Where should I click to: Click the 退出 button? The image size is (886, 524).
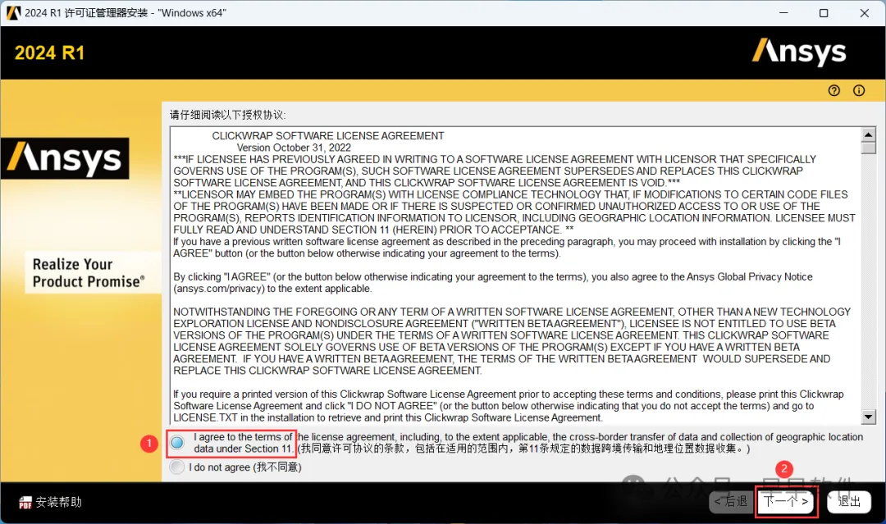pyautogui.click(x=849, y=501)
